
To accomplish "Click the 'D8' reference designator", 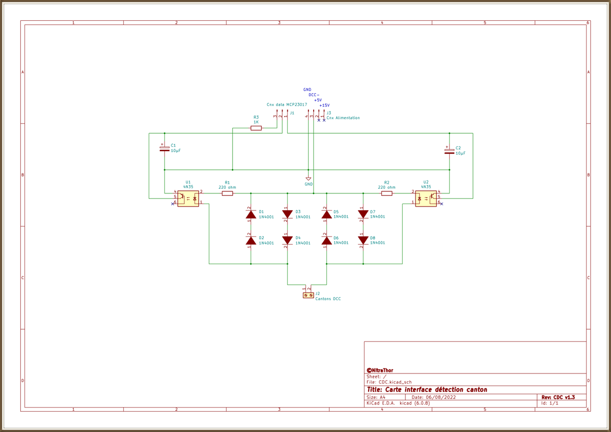I will (x=373, y=238).
